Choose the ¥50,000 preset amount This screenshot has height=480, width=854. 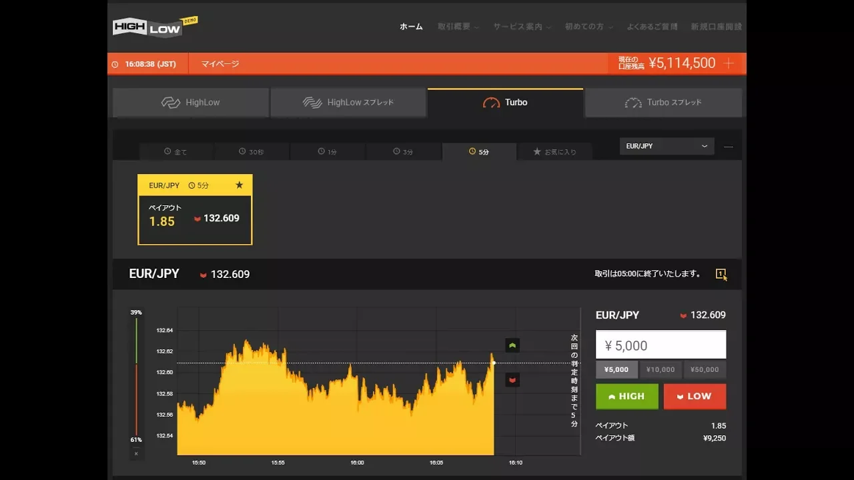click(x=705, y=369)
